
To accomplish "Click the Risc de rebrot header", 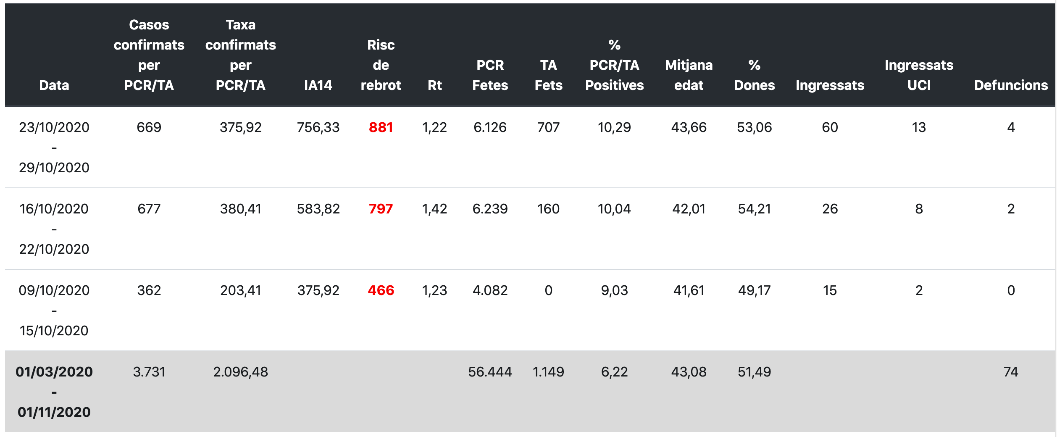I will (381, 65).
